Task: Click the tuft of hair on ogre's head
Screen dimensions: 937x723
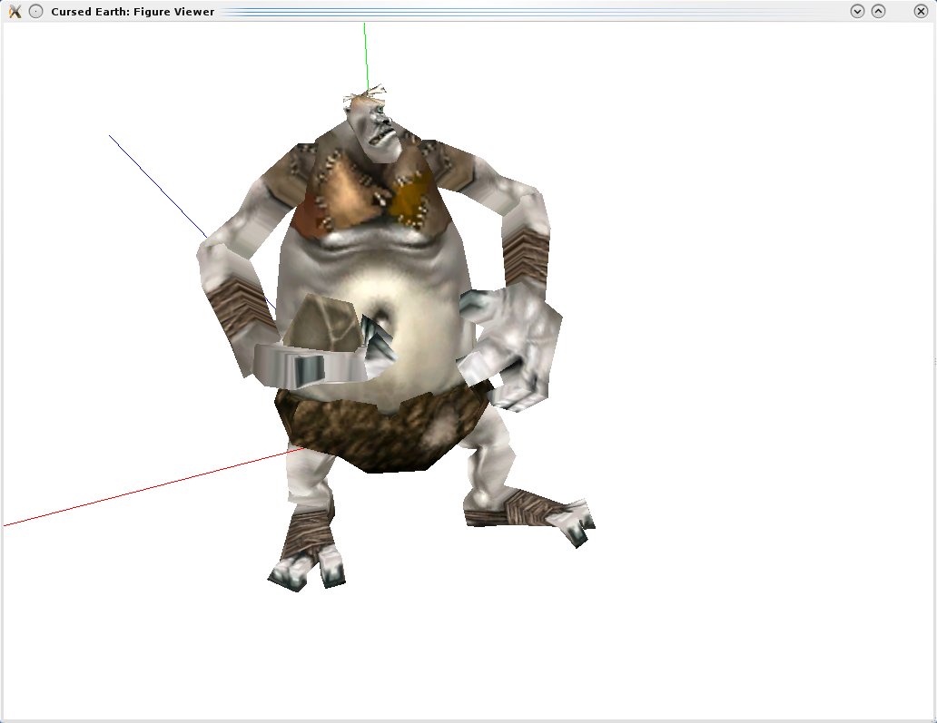Action: (x=368, y=93)
